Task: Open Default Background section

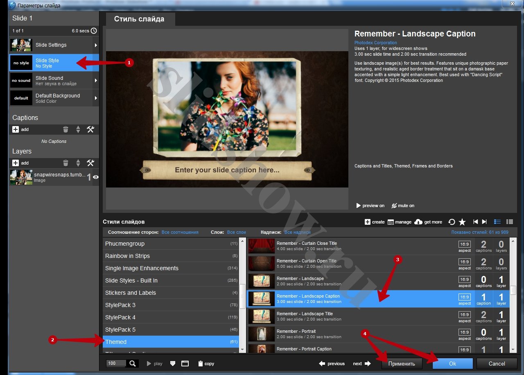Action: (x=54, y=98)
